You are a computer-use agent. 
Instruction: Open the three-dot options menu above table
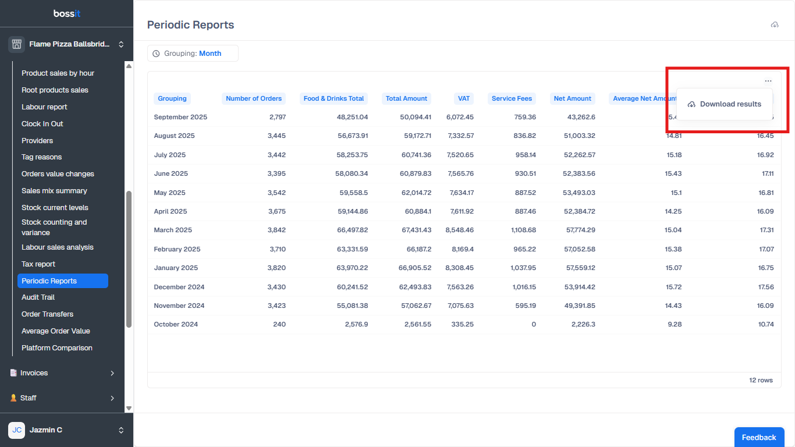point(768,81)
